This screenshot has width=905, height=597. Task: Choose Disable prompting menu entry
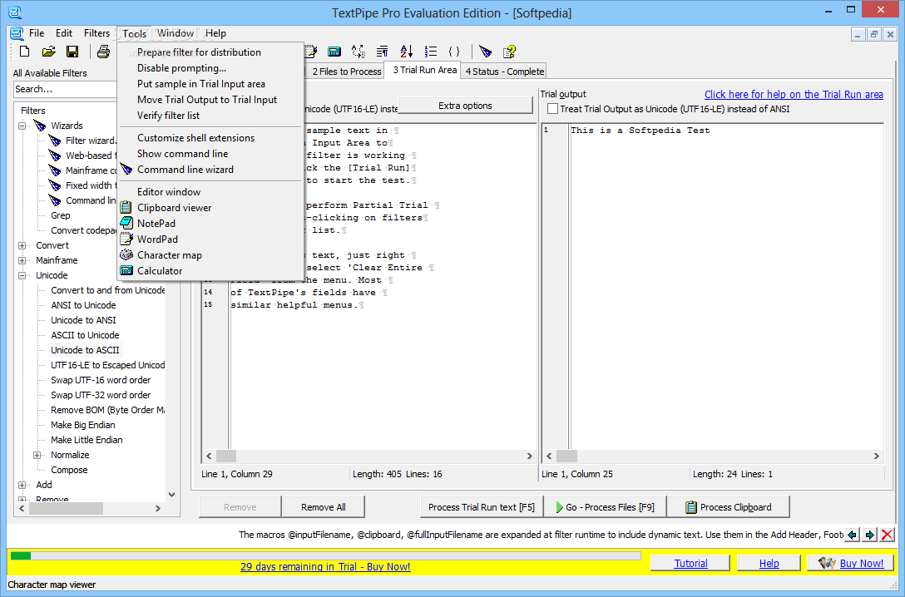pyautogui.click(x=182, y=68)
